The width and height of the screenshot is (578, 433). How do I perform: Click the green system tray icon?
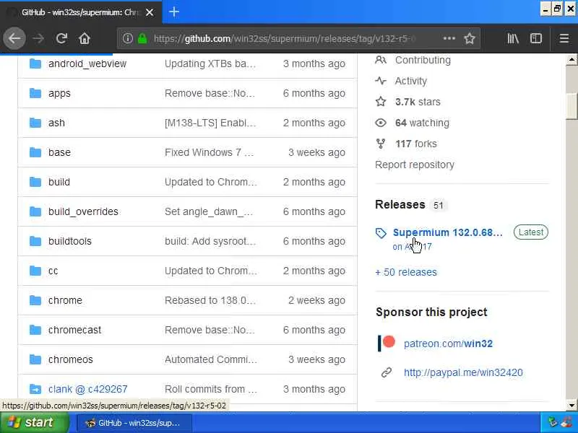tap(553, 423)
